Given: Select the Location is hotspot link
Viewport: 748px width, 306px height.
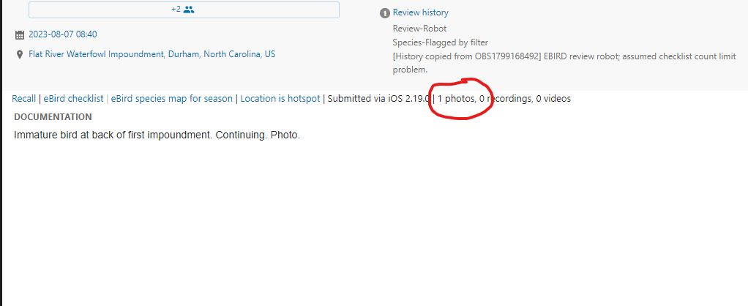Looking at the screenshot, I should pyautogui.click(x=280, y=99).
